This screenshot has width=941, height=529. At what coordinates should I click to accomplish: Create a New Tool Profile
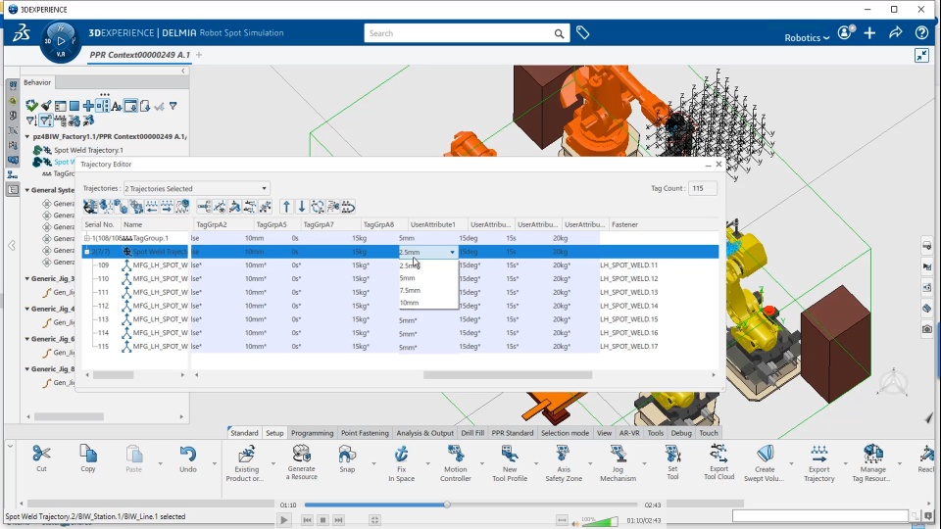[x=510, y=463]
